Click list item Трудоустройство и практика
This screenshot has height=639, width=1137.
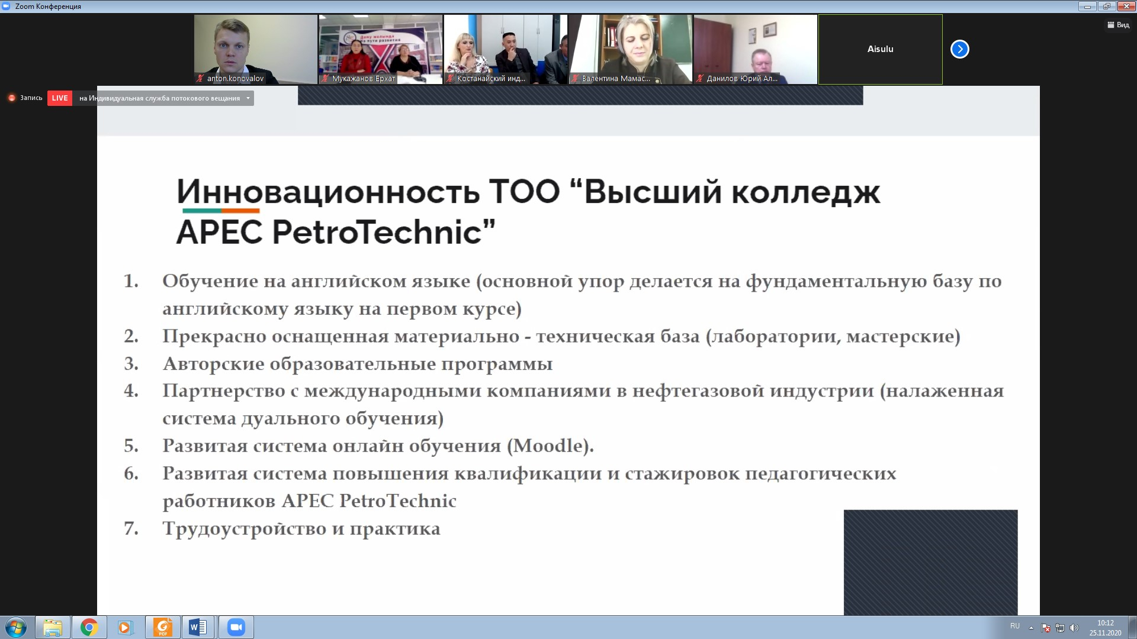click(301, 528)
